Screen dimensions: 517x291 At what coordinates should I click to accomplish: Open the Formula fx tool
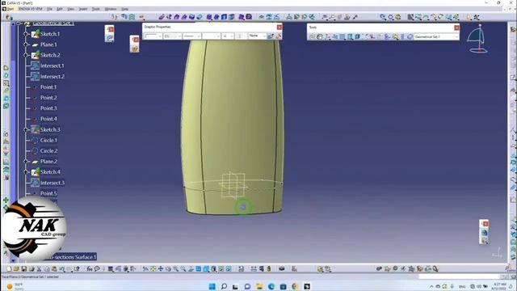[x=90, y=269]
